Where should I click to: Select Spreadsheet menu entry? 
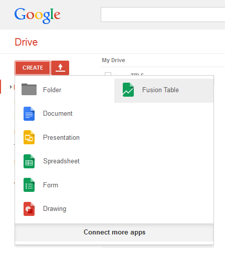(x=65, y=161)
